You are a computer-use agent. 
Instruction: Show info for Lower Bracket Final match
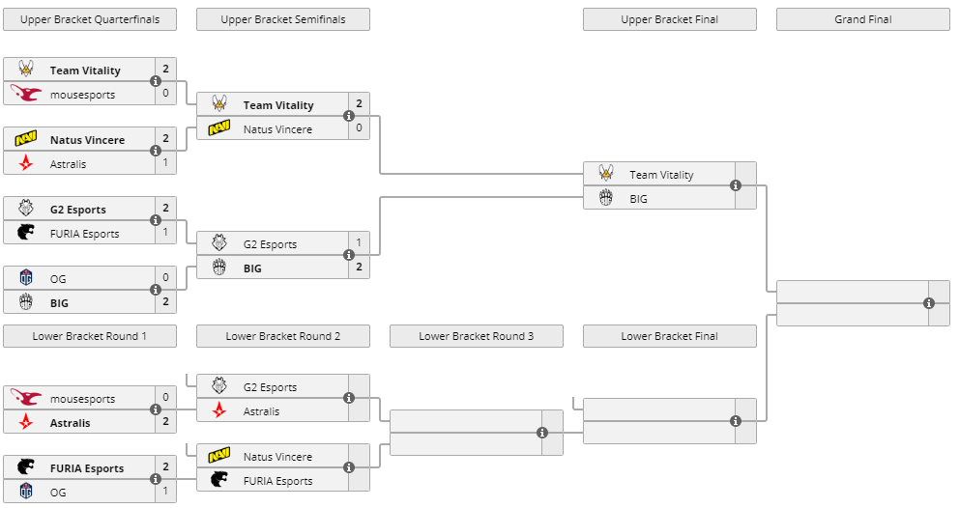click(736, 421)
